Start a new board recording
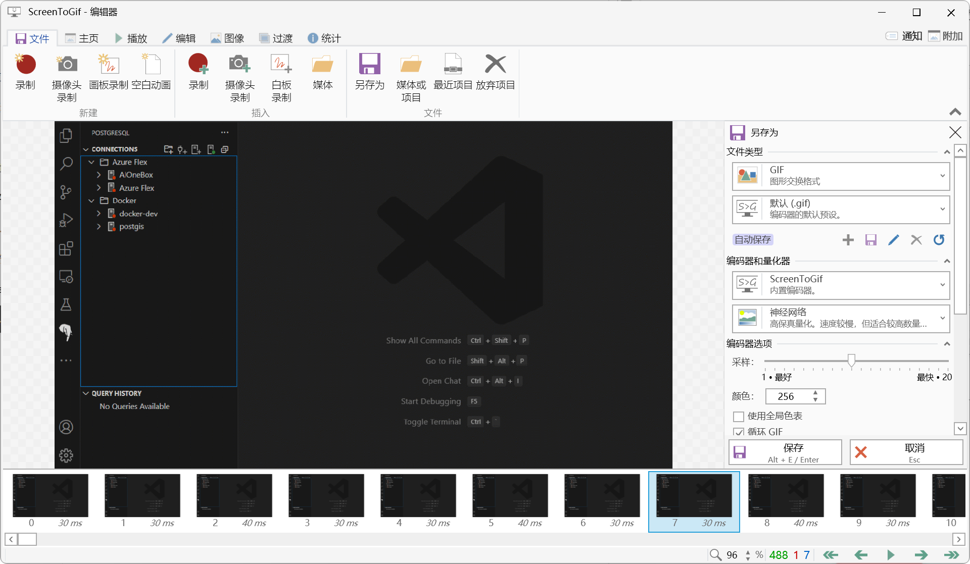Screen dimensions: 970x564 pos(109,72)
